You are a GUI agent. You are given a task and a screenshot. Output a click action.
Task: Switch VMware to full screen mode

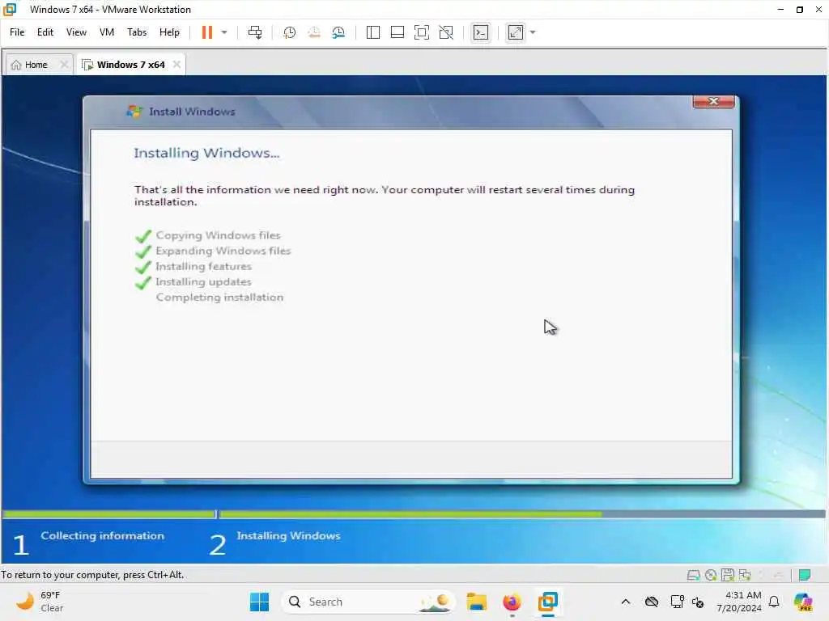pyautogui.click(x=421, y=32)
